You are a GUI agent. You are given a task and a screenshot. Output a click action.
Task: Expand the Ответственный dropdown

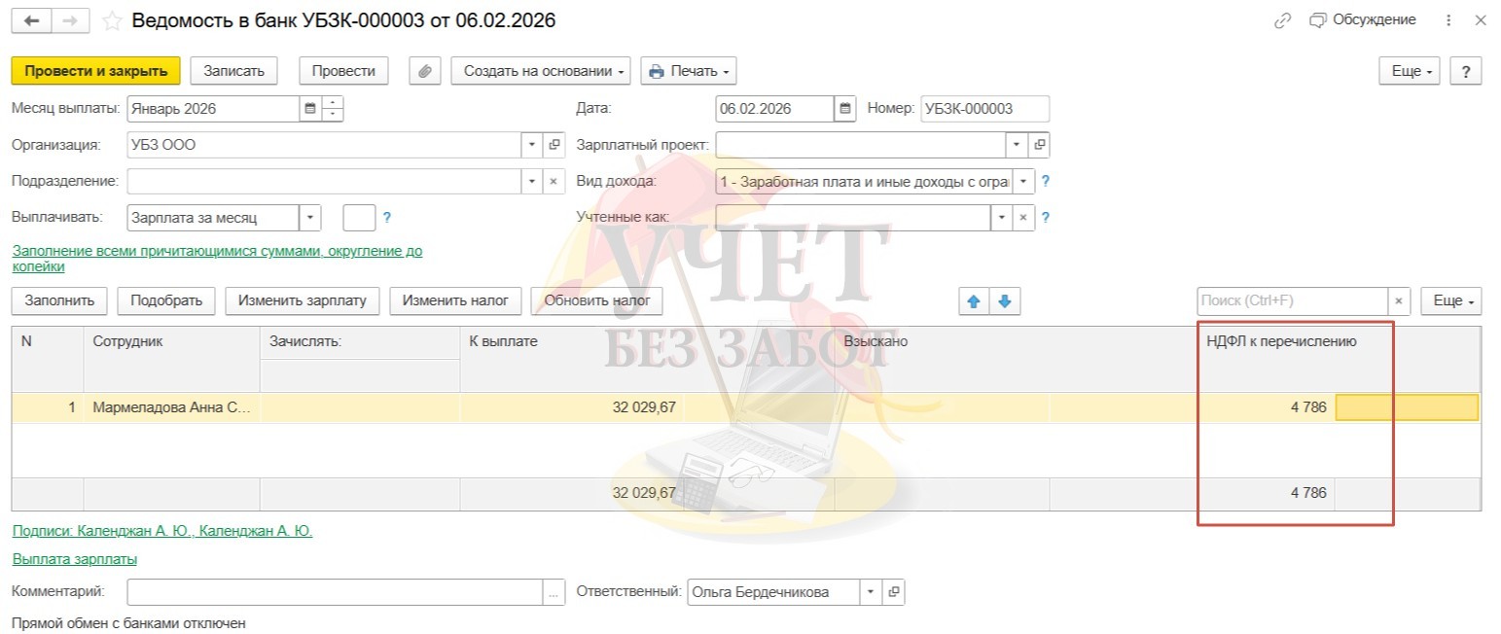[871, 591]
